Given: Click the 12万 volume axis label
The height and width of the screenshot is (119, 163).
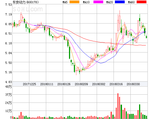Looking at the screenshot, I should (x=8, y=111).
